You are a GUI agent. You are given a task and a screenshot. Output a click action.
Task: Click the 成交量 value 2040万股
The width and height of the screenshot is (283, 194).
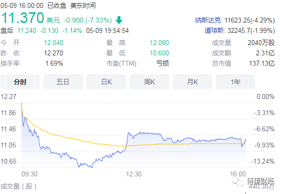pos(261,43)
